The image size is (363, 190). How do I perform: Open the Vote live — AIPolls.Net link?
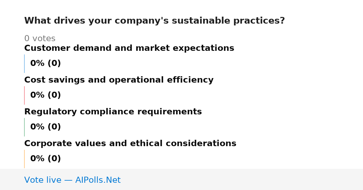point(72,180)
